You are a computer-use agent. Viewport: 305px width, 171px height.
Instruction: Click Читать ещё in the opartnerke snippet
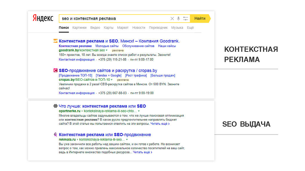click(160, 124)
